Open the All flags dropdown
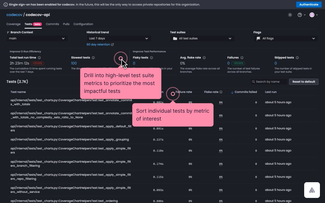Viewport: 325px width, 203px height. point(286,38)
